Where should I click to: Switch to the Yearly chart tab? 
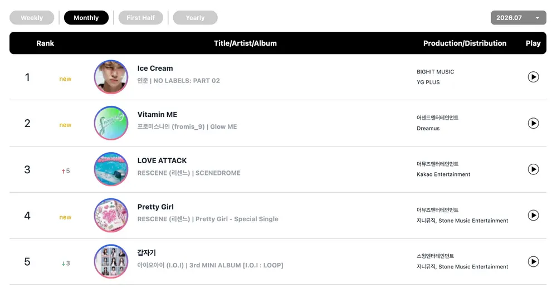coord(195,18)
